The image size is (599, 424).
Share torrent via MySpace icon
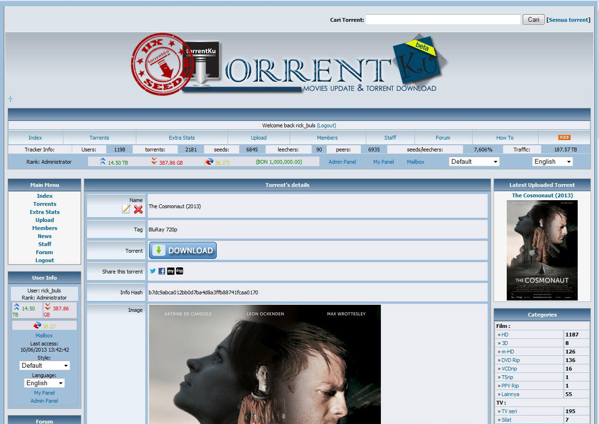click(x=170, y=271)
